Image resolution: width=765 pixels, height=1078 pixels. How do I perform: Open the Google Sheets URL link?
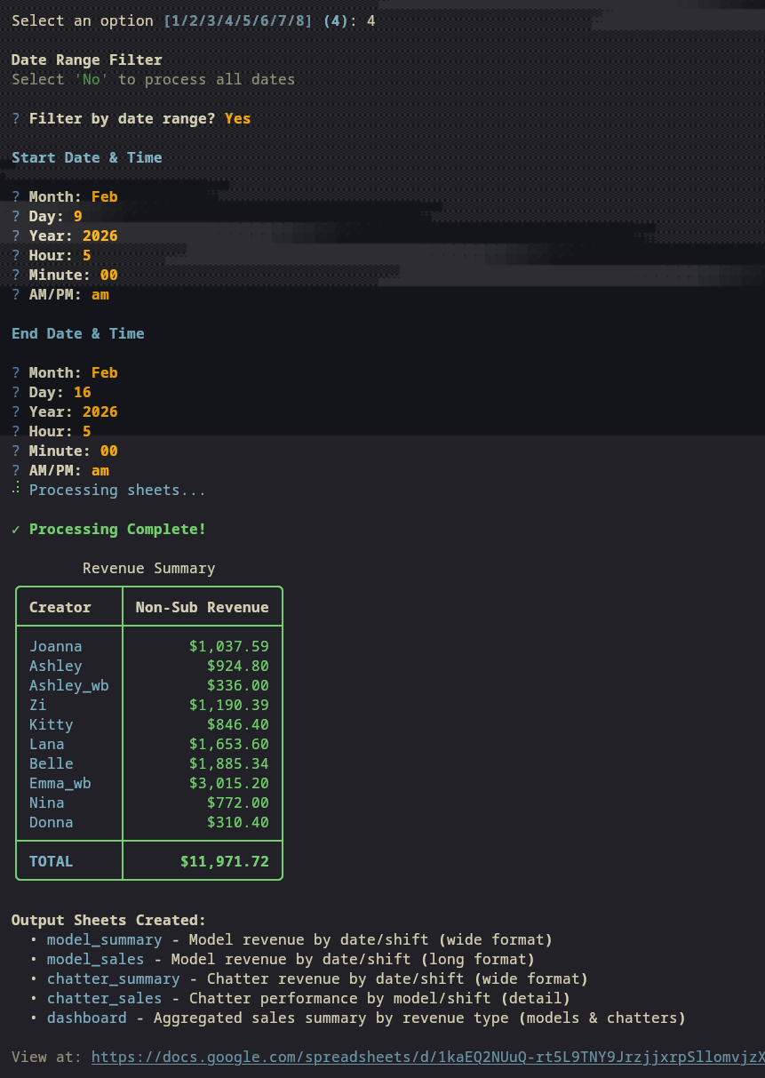426,1057
